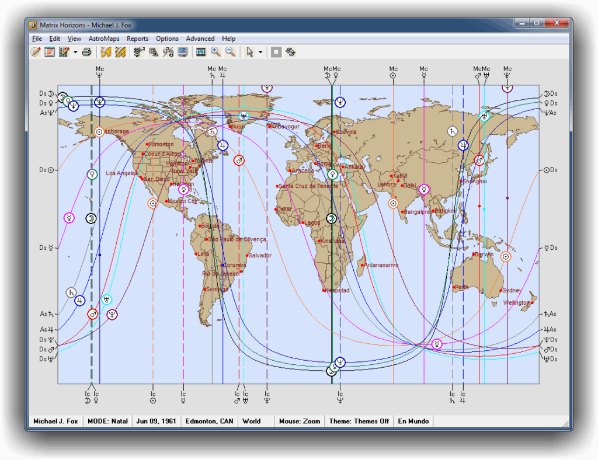This screenshot has height=460, width=598.
Task: Toggle the gray square overlay icon in toolbar
Action: (275, 52)
